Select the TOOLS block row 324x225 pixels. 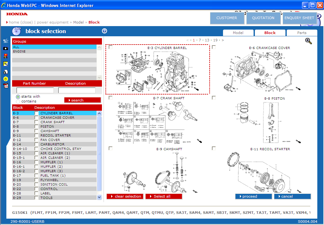(54, 198)
